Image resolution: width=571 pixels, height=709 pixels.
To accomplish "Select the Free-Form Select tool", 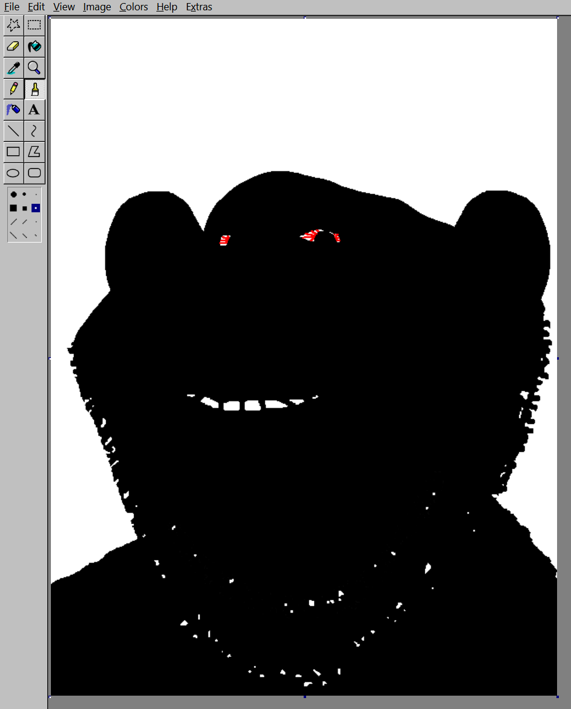I will click(13, 25).
